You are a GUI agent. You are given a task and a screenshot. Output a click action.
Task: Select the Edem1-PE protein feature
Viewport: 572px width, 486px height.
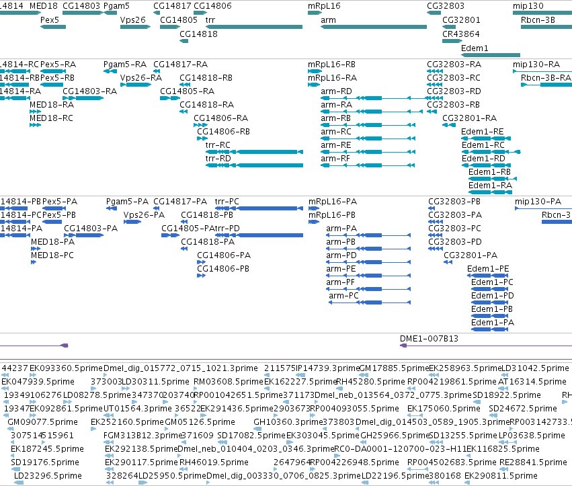(x=488, y=276)
